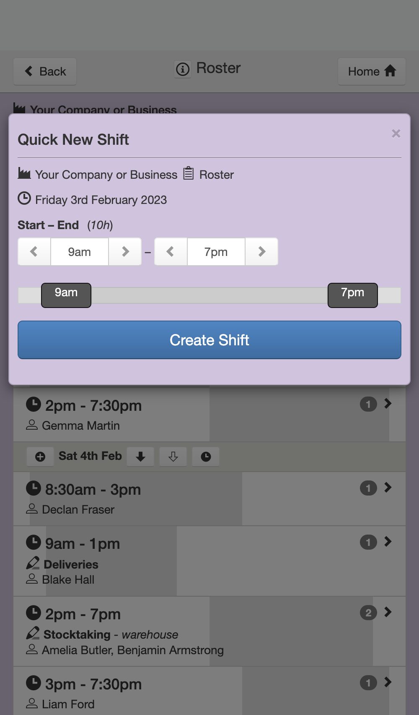The width and height of the screenshot is (419, 715).
Task: Click the 7pm slider handle
Action: (353, 295)
